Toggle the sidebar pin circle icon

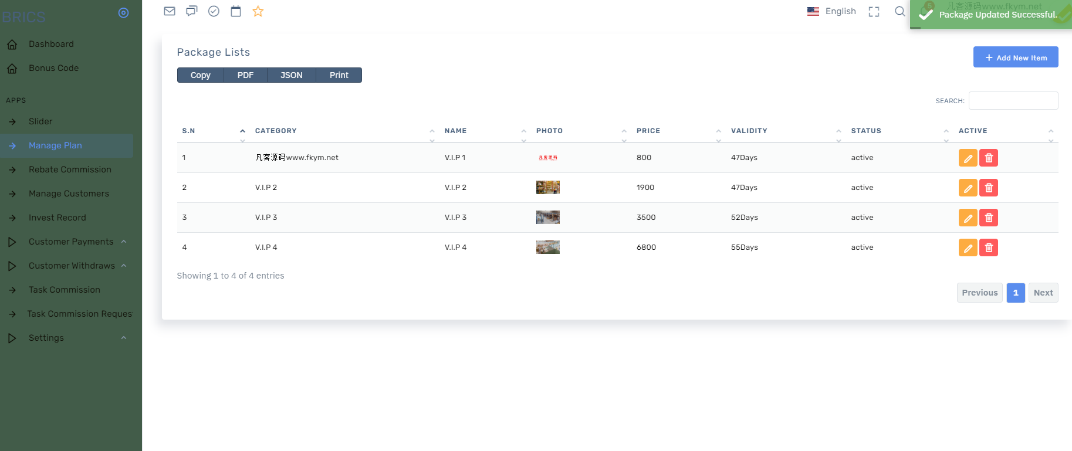123,13
